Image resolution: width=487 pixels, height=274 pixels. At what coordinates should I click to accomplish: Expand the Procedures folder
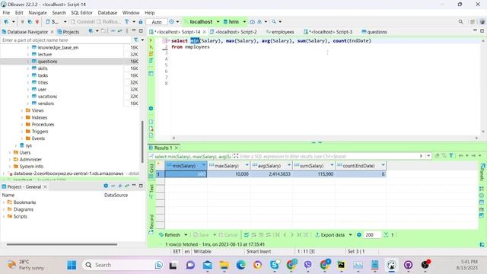click(22, 125)
